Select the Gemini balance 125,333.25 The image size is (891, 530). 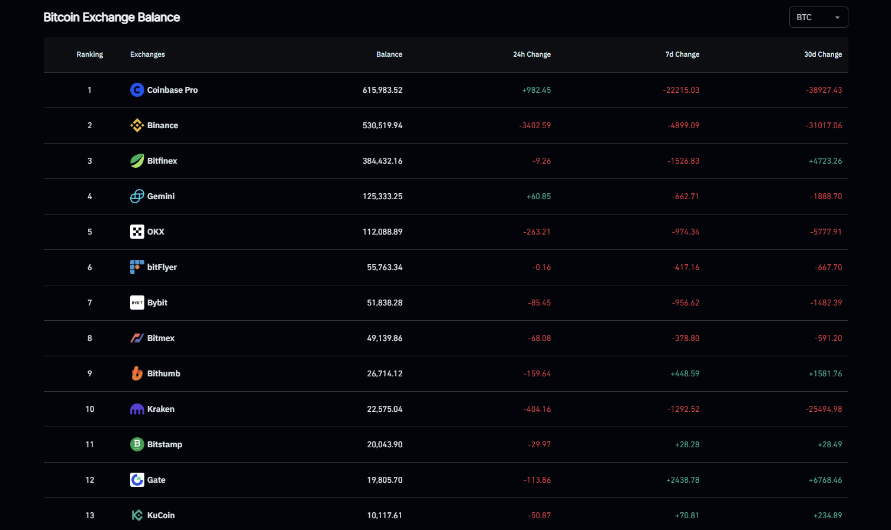382,196
